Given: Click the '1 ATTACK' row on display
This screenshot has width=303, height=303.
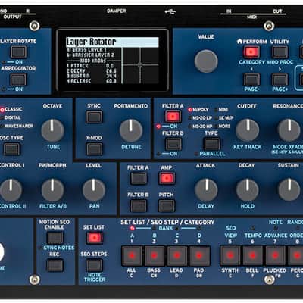Looking at the screenshot, I should [x=92, y=66].
